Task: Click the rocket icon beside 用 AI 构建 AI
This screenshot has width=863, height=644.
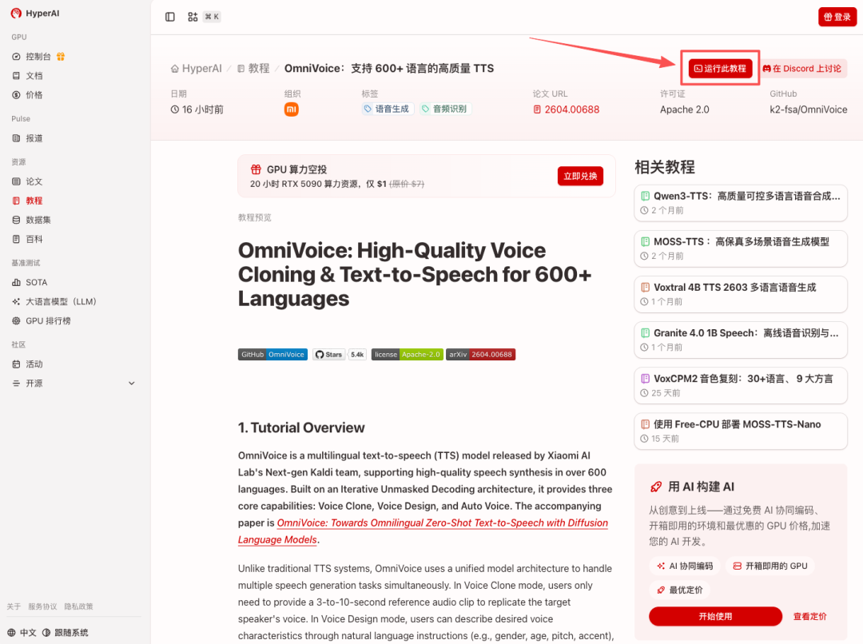Action: pos(656,487)
